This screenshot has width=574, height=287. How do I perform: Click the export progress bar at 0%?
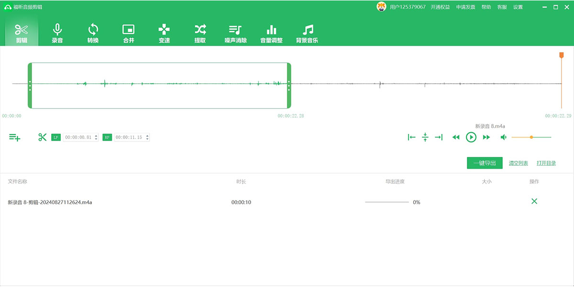(x=387, y=202)
